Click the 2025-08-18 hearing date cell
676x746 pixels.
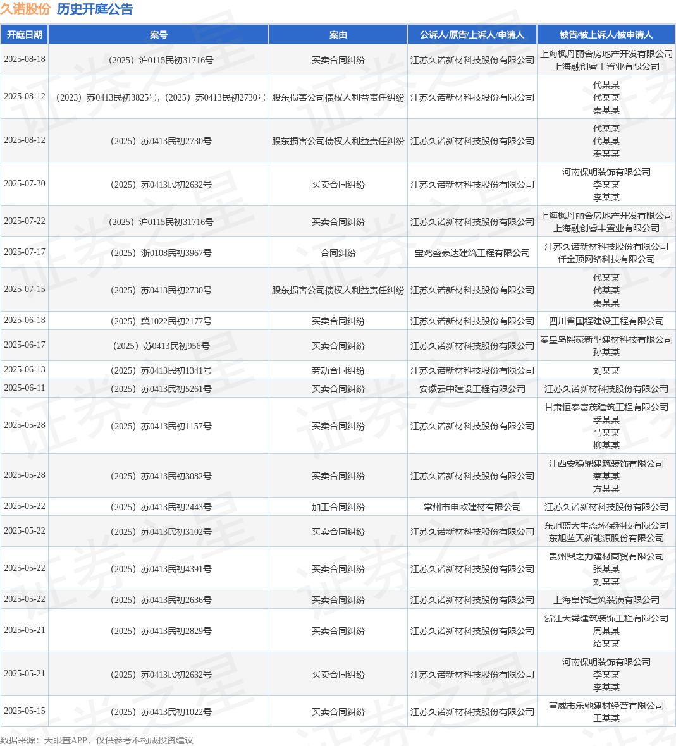pos(25,59)
